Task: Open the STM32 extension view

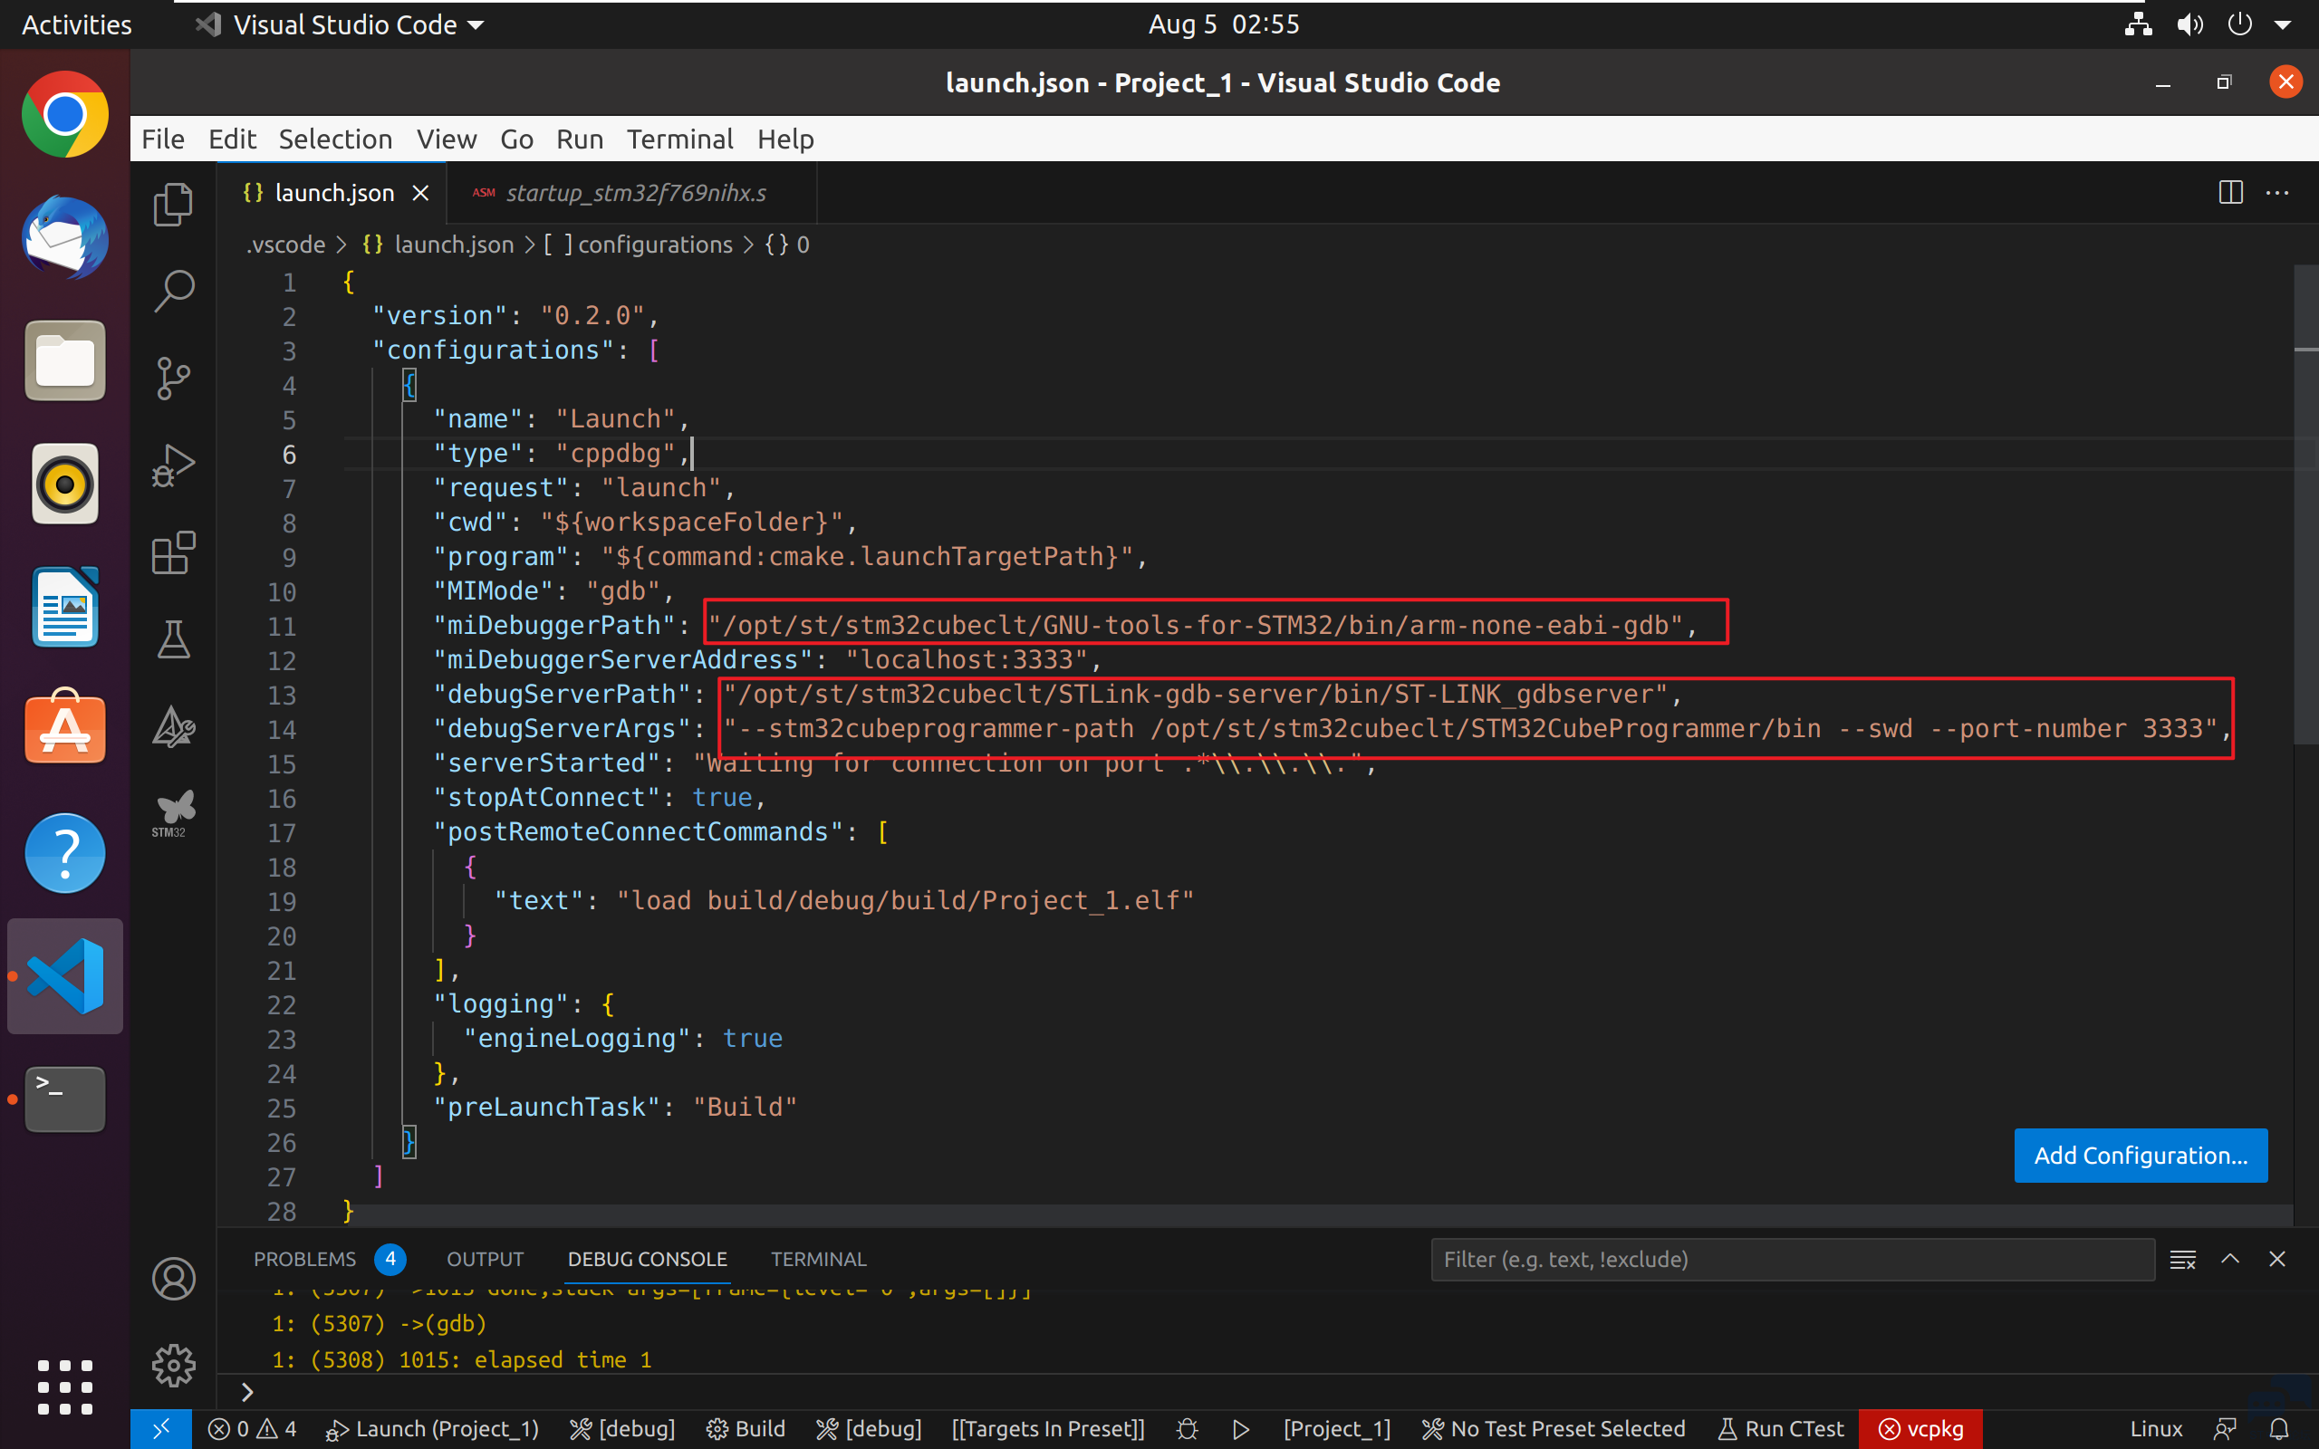Action: click(x=173, y=813)
